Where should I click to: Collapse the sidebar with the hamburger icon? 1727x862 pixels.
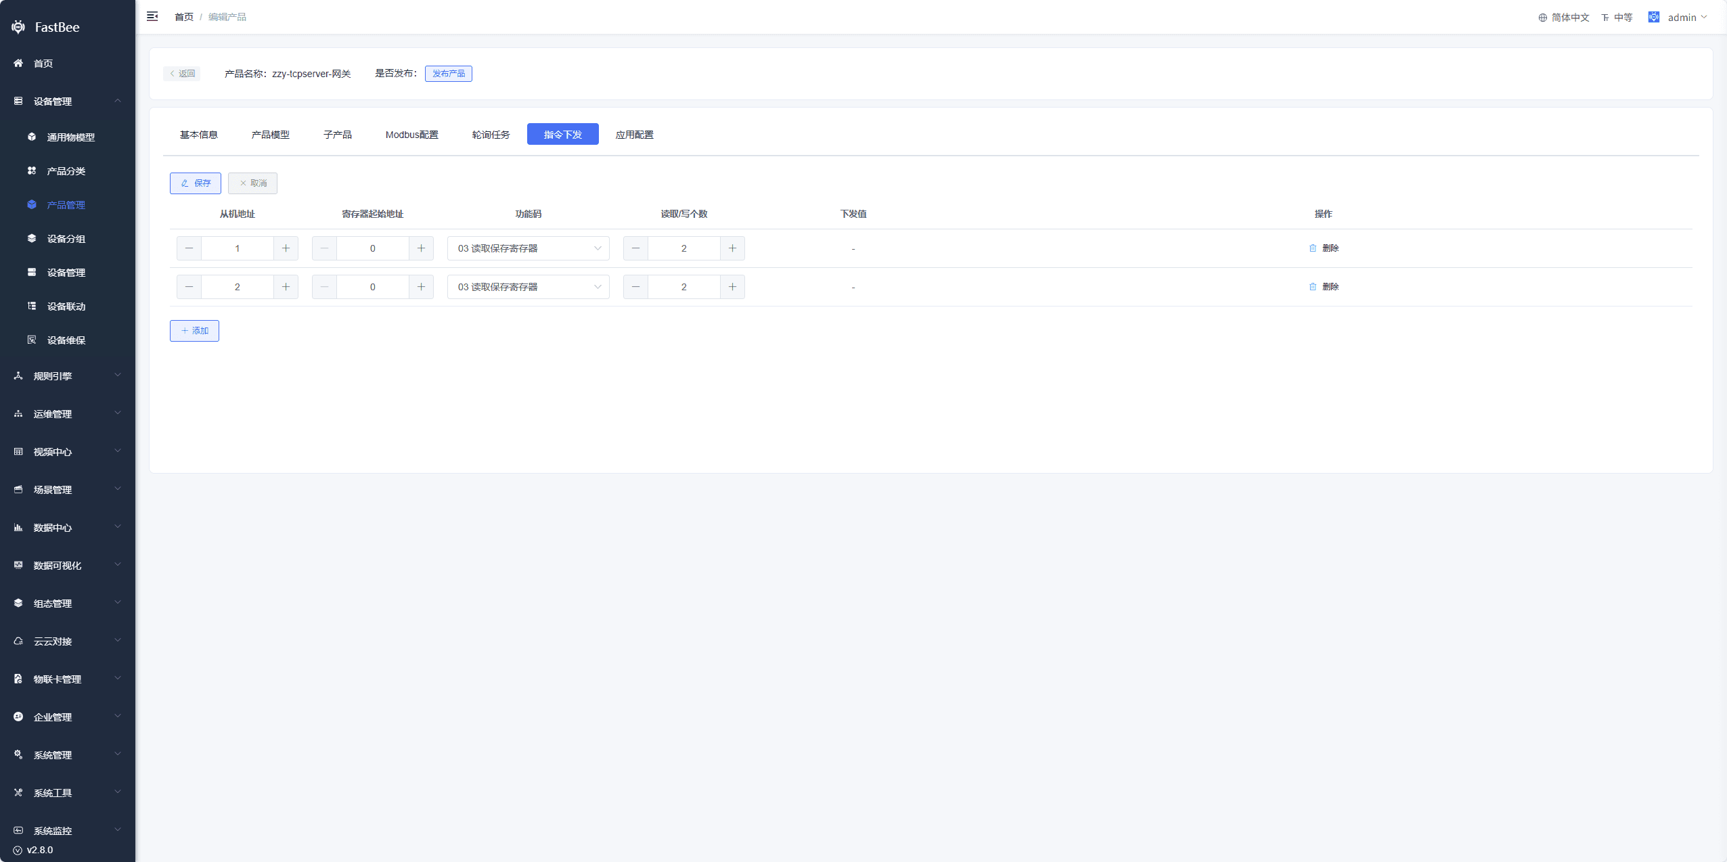point(152,16)
